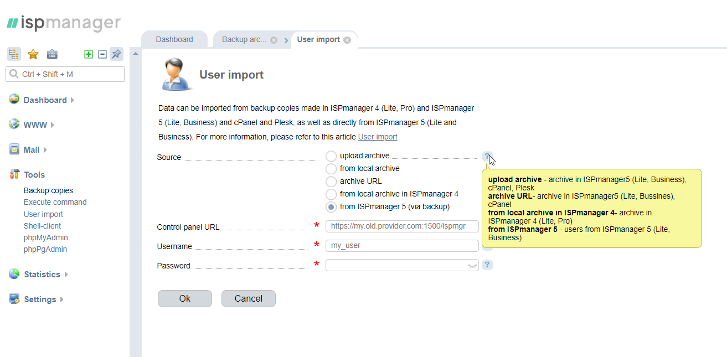This screenshot has width=727, height=357.
Task: Open Shell-client in Tools
Action: [42, 226]
